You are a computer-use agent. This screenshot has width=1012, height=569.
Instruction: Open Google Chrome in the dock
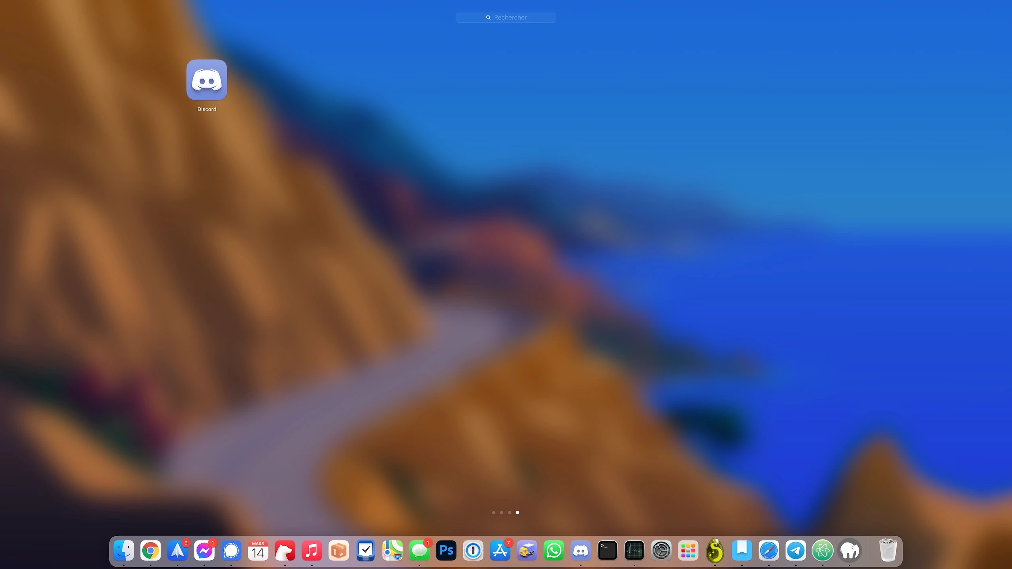point(151,550)
